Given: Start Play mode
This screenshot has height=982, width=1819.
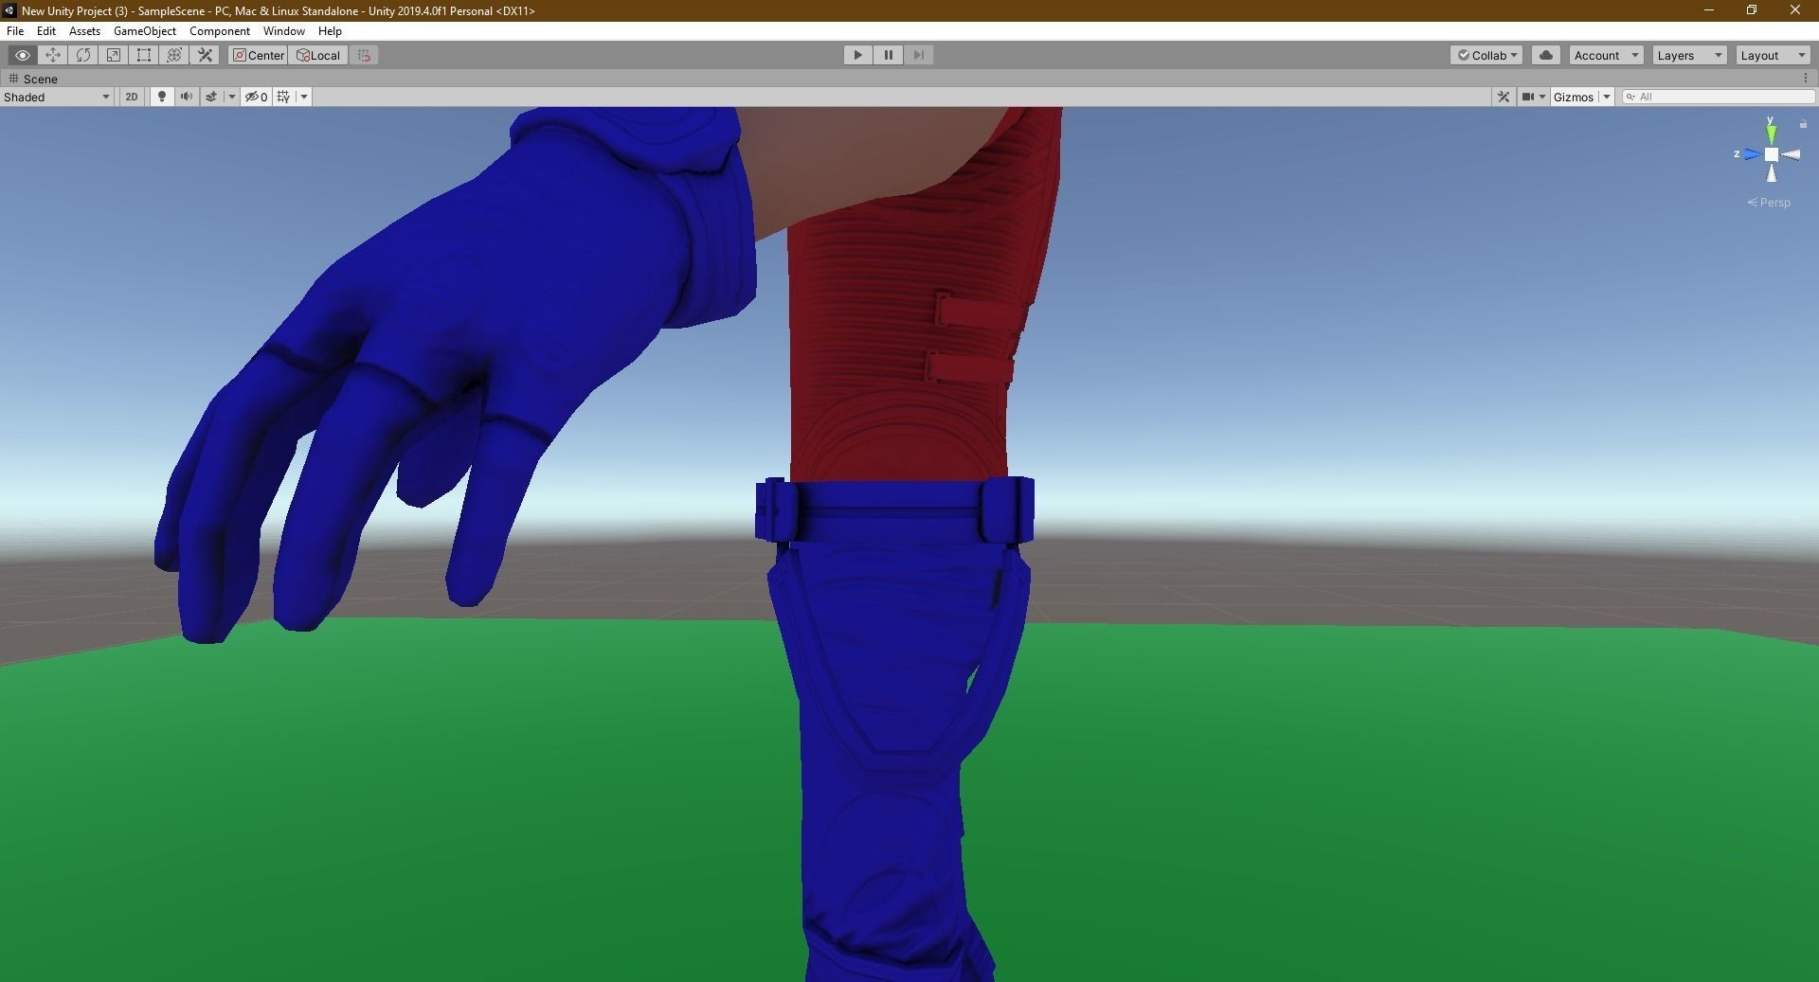Looking at the screenshot, I should (x=857, y=55).
